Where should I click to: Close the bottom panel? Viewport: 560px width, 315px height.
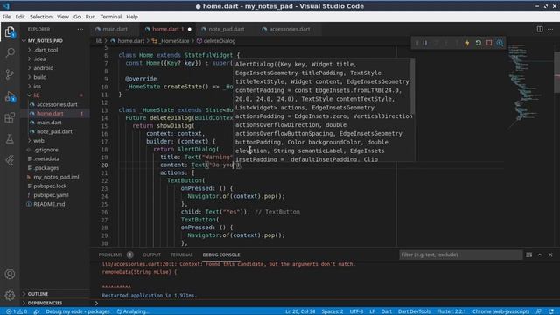pyautogui.click(x=550, y=255)
